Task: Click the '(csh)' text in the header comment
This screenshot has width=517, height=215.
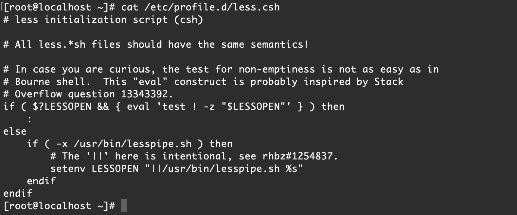Action: [188, 20]
